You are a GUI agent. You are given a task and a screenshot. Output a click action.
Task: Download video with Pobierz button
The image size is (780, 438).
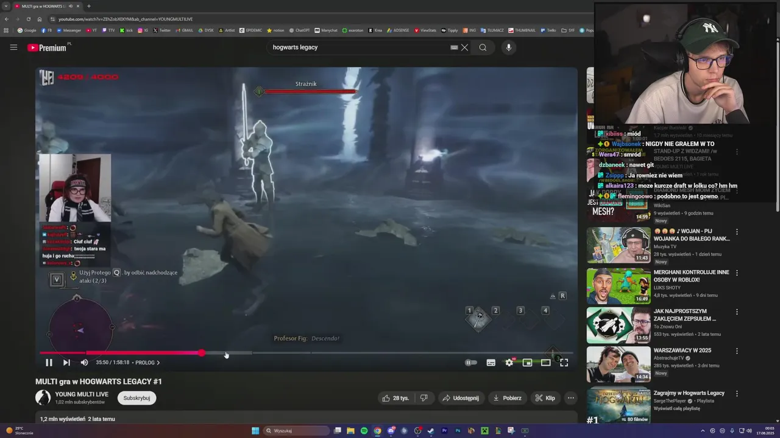[507, 398]
